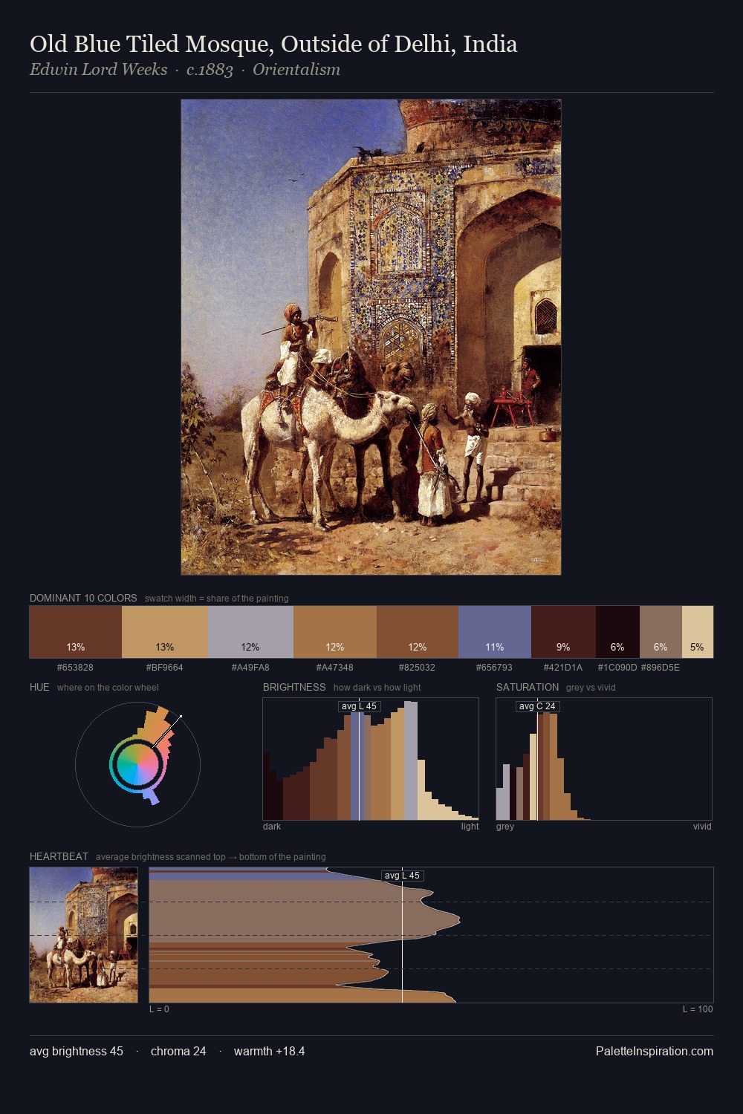This screenshot has height=1114, width=743.
Task: Click the Orientalism style label
Action: pyautogui.click(x=296, y=70)
